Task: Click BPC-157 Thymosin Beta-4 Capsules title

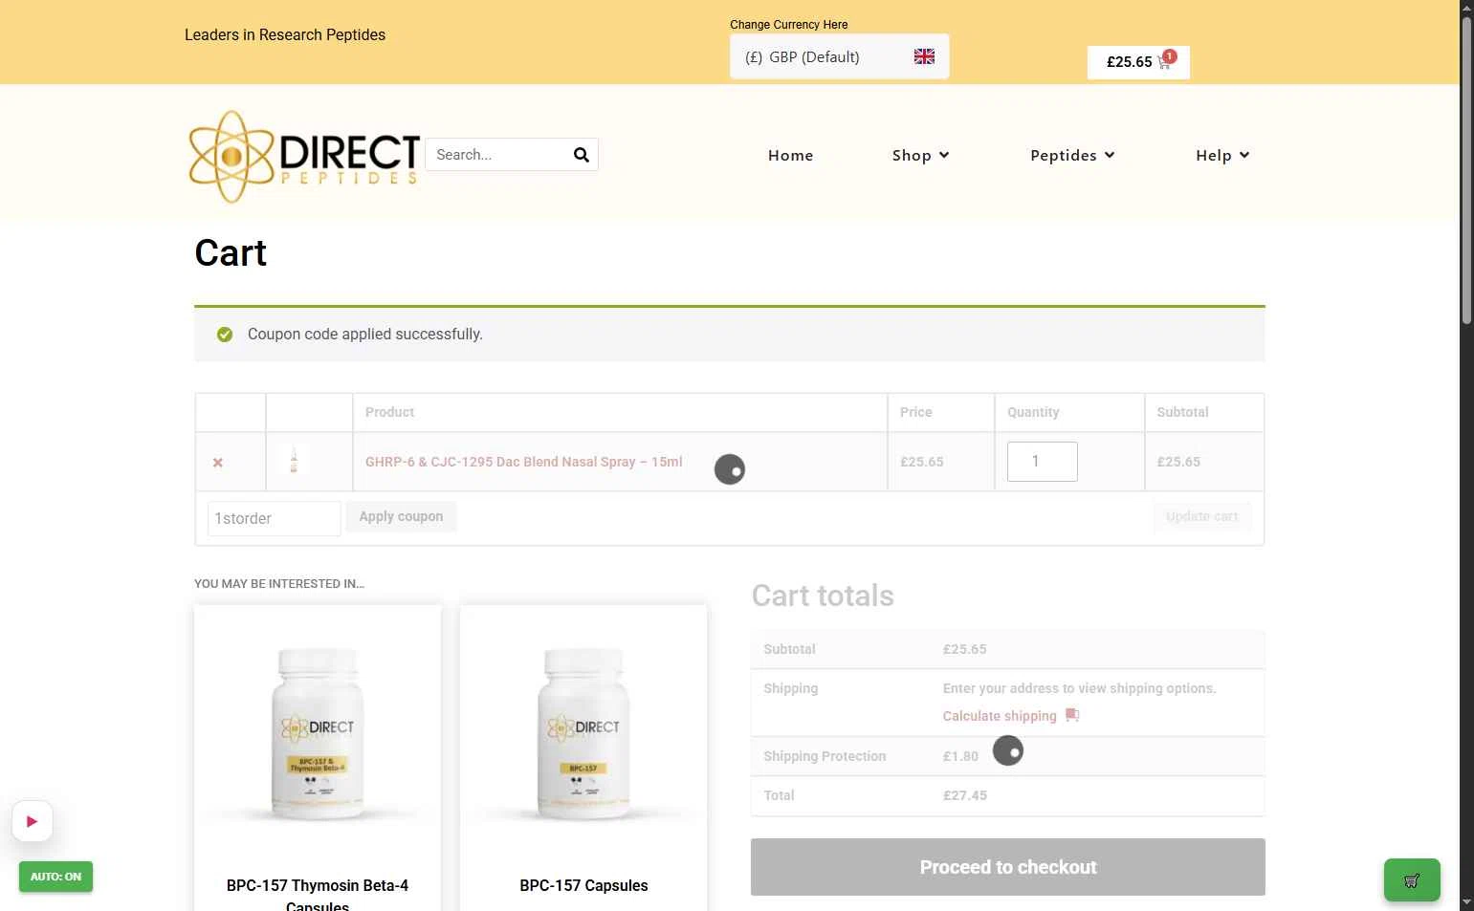Action: [318, 895]
